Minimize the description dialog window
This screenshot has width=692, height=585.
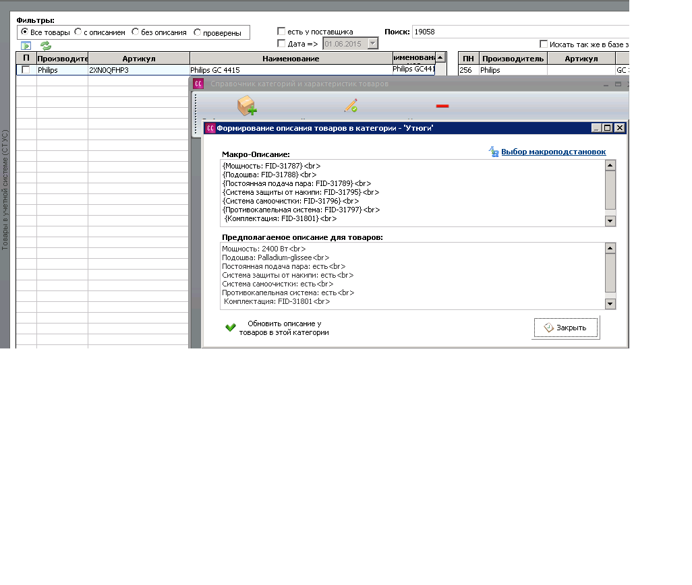(x=596, y=128)
